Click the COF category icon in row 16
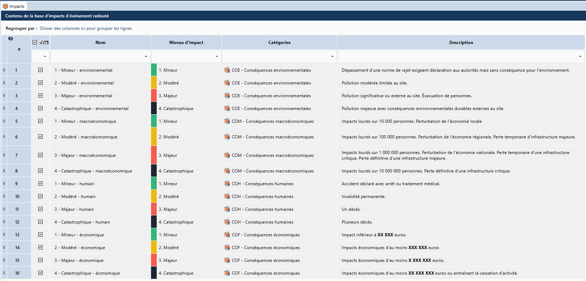586x281 pixels. (x=227, y=273)
